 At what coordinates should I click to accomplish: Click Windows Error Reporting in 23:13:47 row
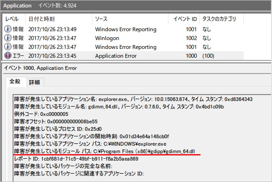(126, 47)
